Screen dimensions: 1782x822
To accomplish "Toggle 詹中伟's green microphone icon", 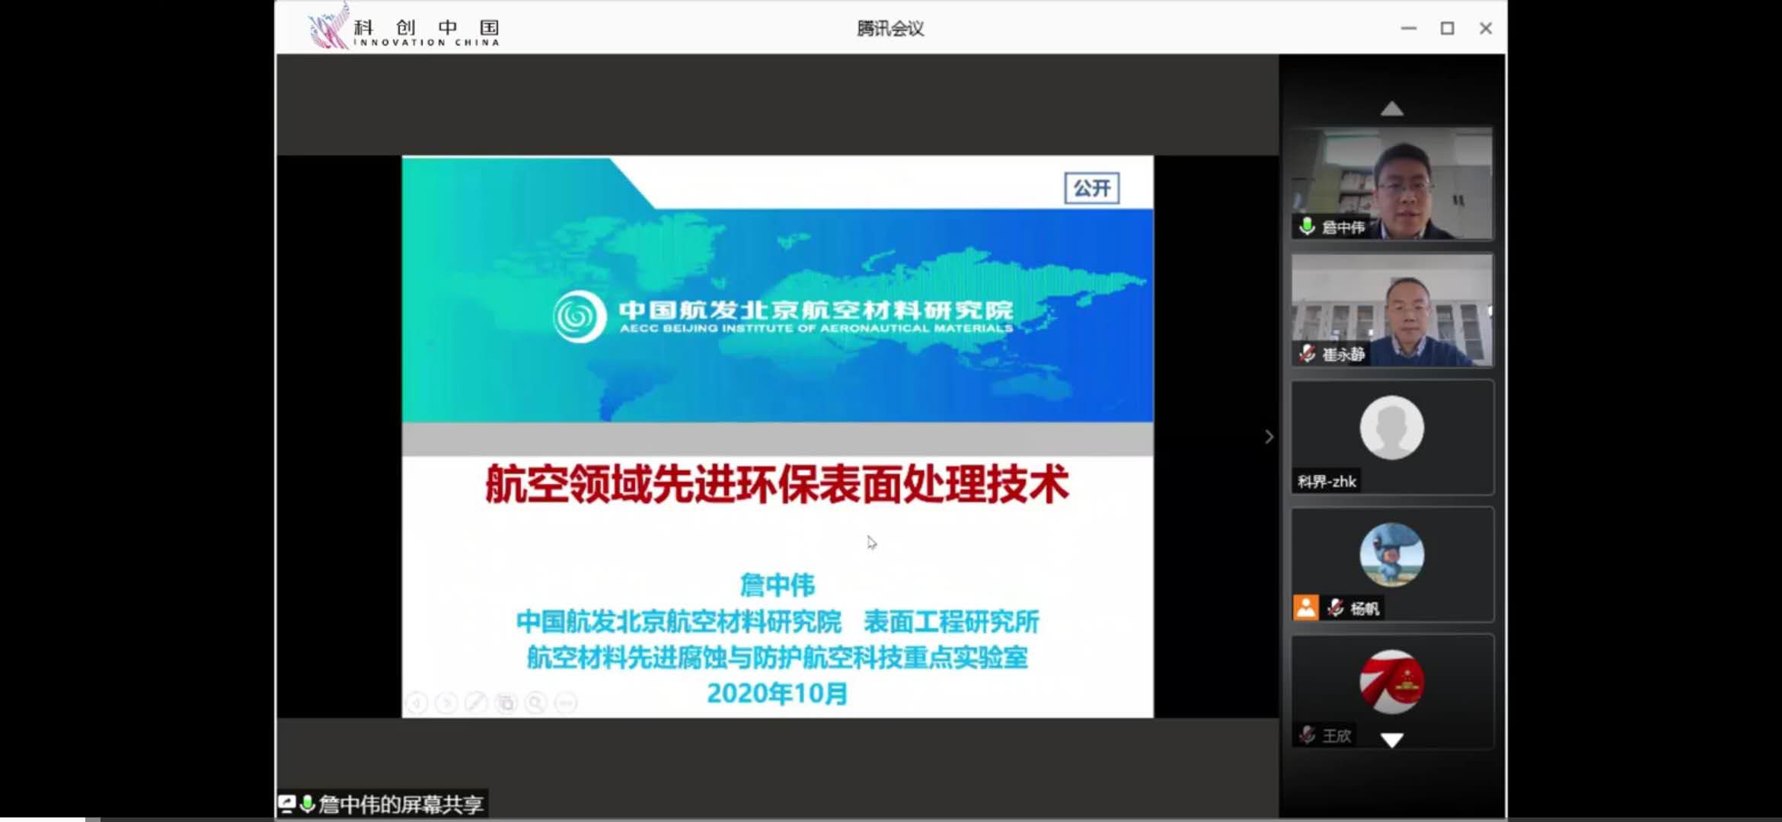I will [1307, 227].
